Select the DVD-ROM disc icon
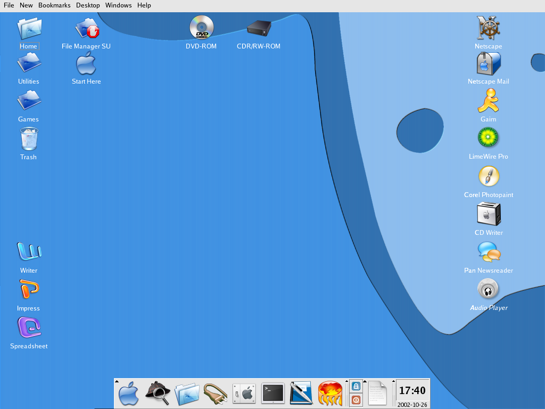This screenshot has width=545, height=409. point(201,28)
